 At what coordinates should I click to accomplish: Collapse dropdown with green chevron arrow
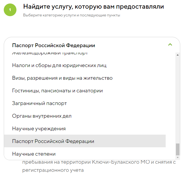pos(170,44)
